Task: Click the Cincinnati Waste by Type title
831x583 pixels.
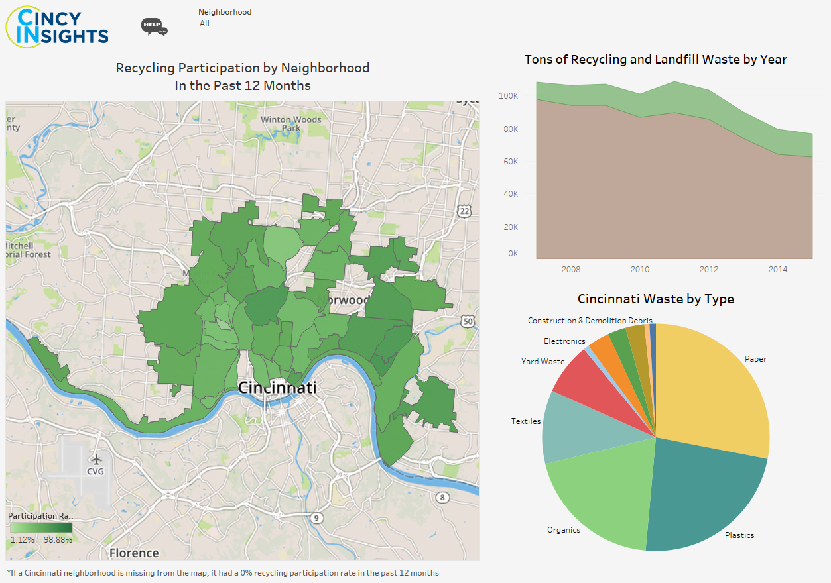Action: [x=655, y=299]
